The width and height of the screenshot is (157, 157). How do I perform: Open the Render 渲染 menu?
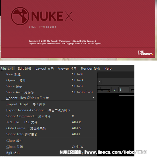coord(90,69)
